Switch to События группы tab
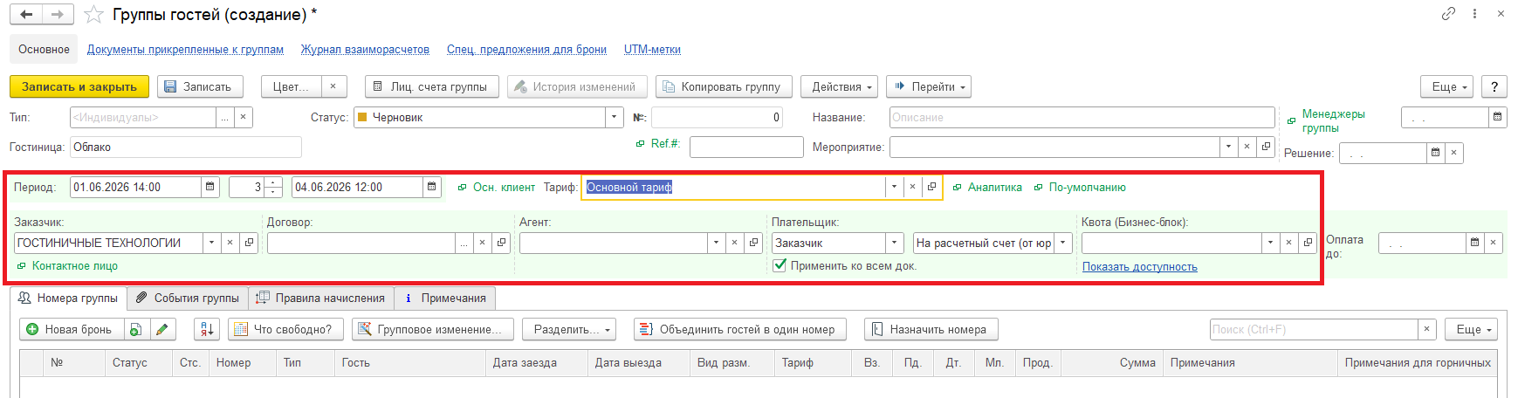 coord(188,298)
